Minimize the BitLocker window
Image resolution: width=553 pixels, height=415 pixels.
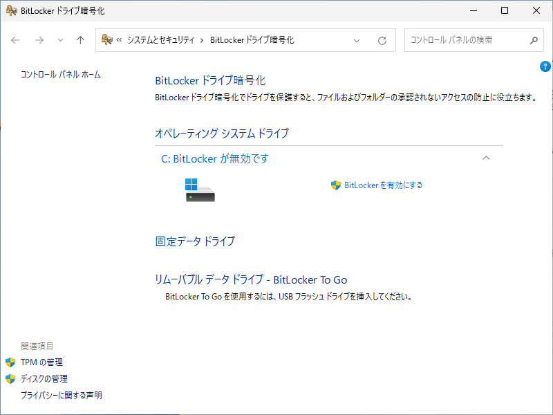click(x=474, y=10)
